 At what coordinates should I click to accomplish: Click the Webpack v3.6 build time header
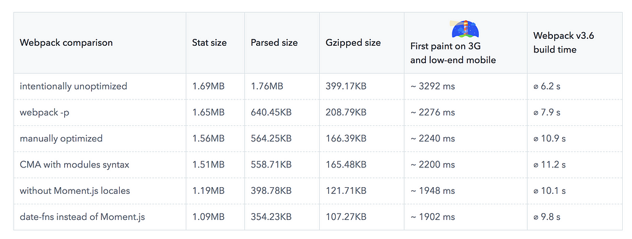[563, 43]
